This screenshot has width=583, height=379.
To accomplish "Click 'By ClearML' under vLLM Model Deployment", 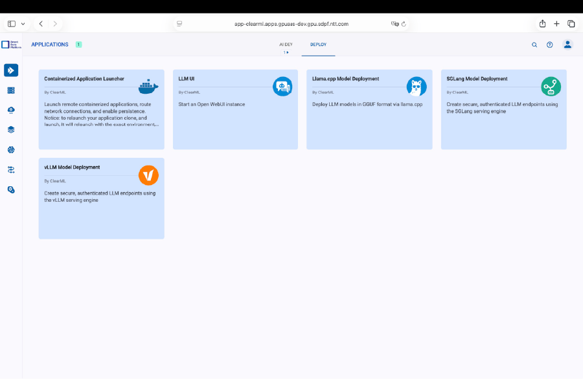I will point(55,181).
